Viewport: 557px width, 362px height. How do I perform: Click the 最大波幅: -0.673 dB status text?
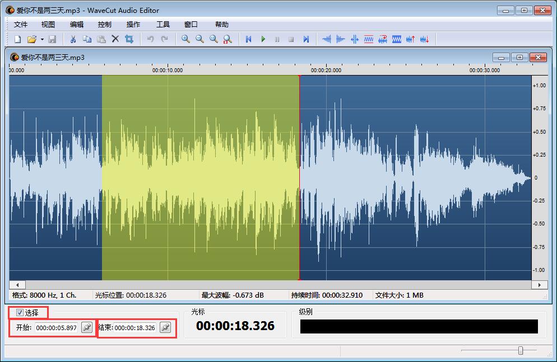point(233,295)
